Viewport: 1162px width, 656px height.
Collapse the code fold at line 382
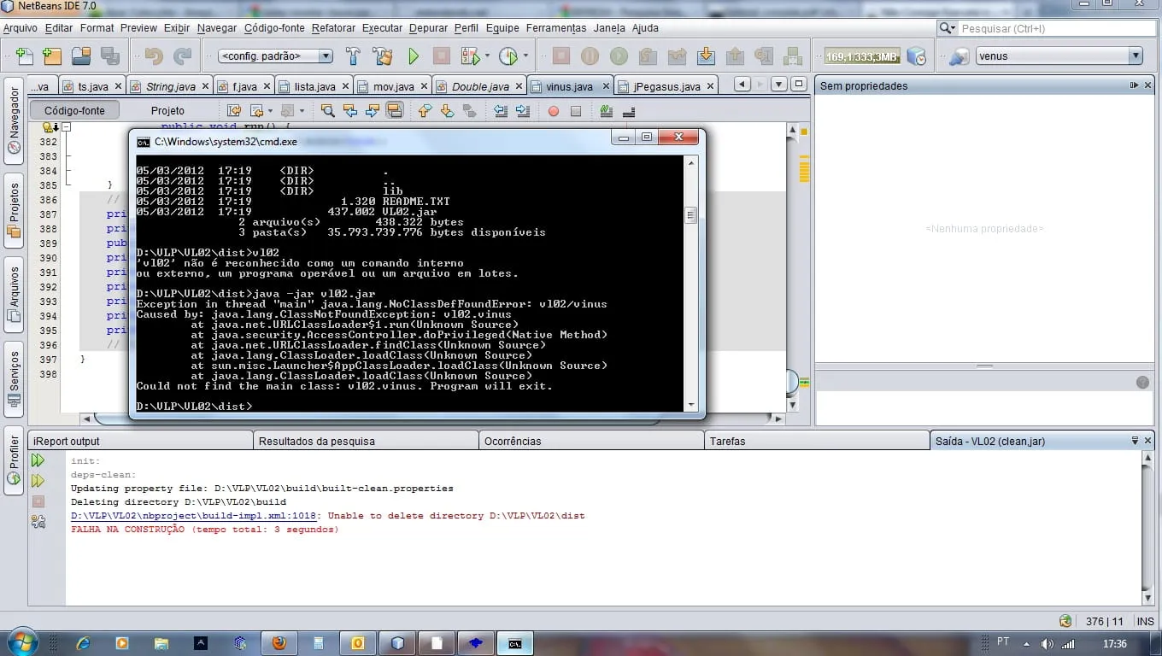[66, 127]
